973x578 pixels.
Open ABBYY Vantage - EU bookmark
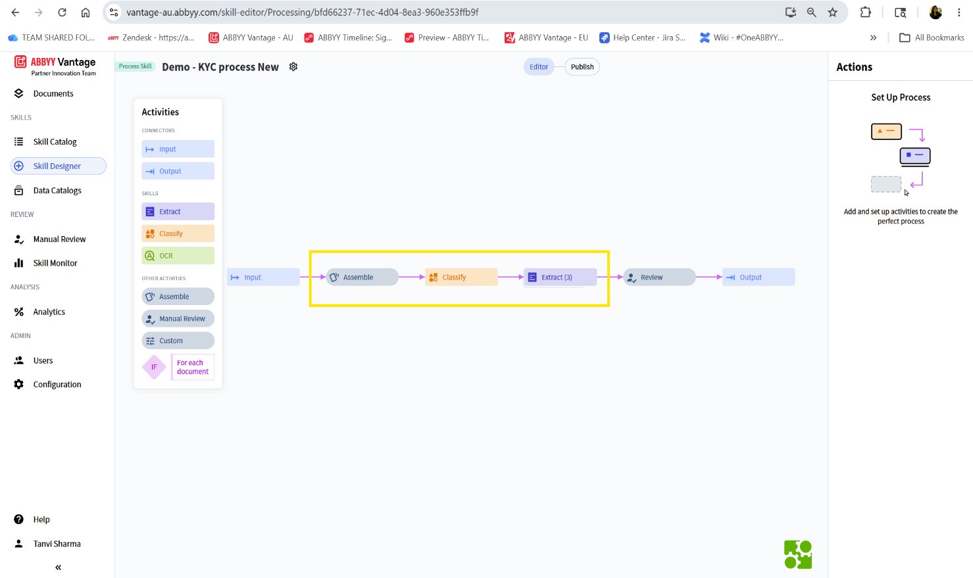(x=546, y=37)
